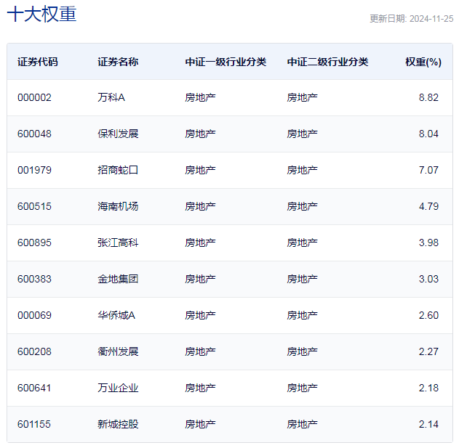Click the 证券名称 column header
Image resolution: width=459 pixels, height=448 pixels.
tap(118, 62)
